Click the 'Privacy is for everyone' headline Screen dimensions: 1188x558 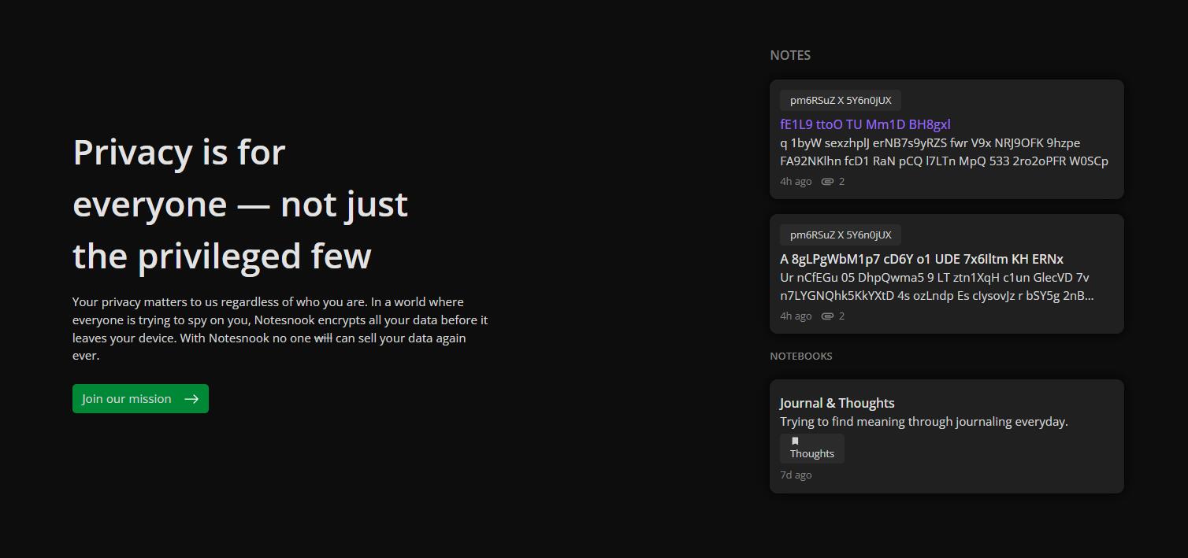[x=240, y=204]
